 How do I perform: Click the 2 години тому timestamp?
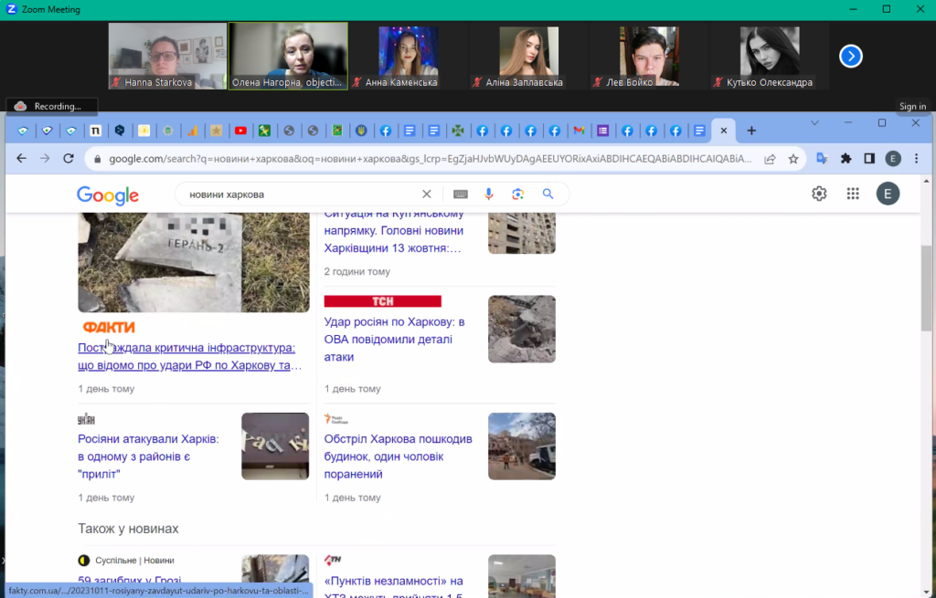tap(357, 271)
